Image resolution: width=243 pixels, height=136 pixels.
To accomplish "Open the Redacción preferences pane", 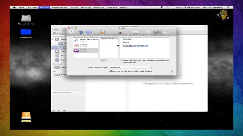I will point(148,33).
